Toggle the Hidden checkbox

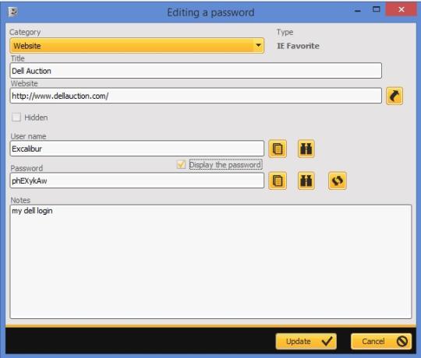tap(16, 117)
